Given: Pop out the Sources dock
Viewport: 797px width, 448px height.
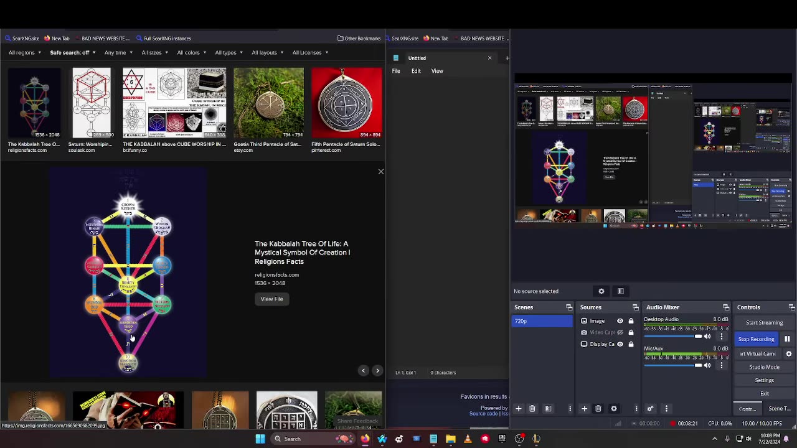Looking at the screenshot, I should tap(635, 307).
